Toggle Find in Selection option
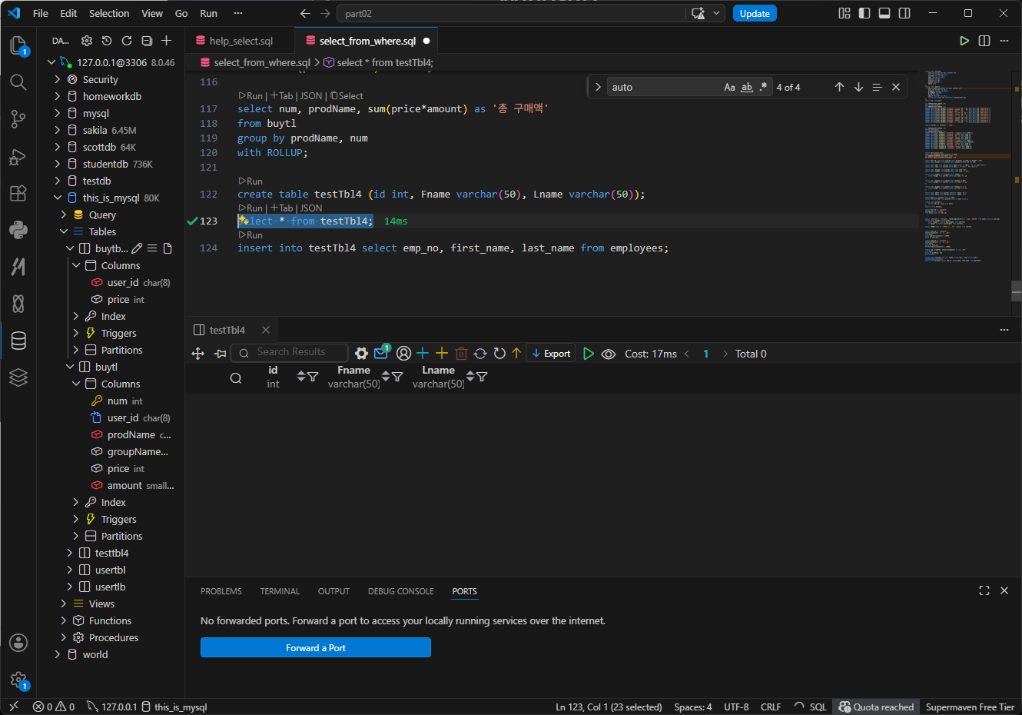Viewport: 1022px width, 715px height. (x=877, y=87)
